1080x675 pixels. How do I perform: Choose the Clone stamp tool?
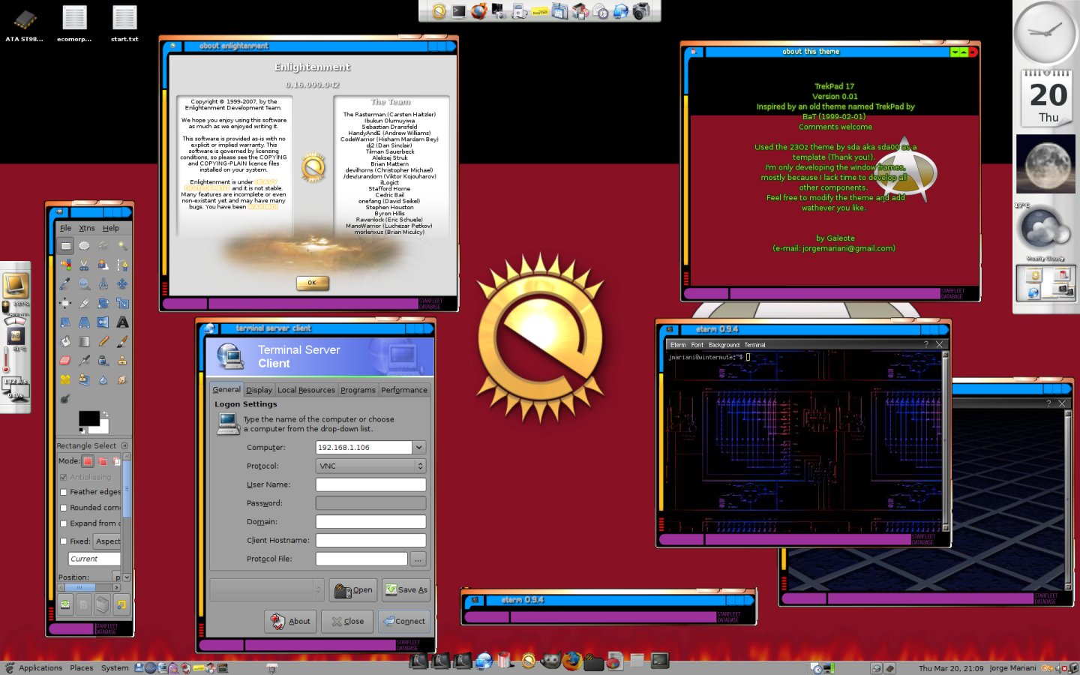tap(122, 360)
